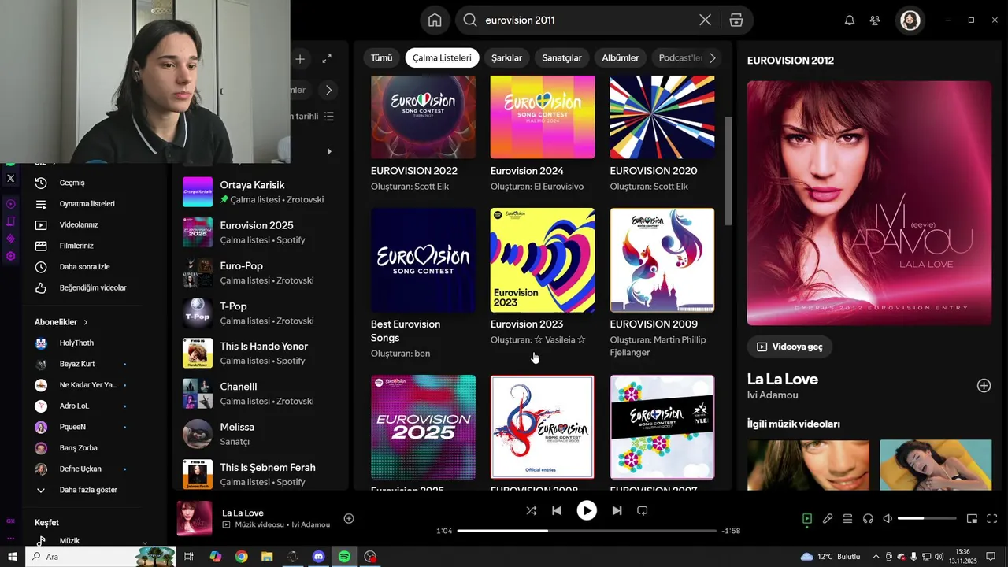Screen dimensions: 1008x567
Task: Open Eurovision 2024 playlist
Action: point(543,134)
